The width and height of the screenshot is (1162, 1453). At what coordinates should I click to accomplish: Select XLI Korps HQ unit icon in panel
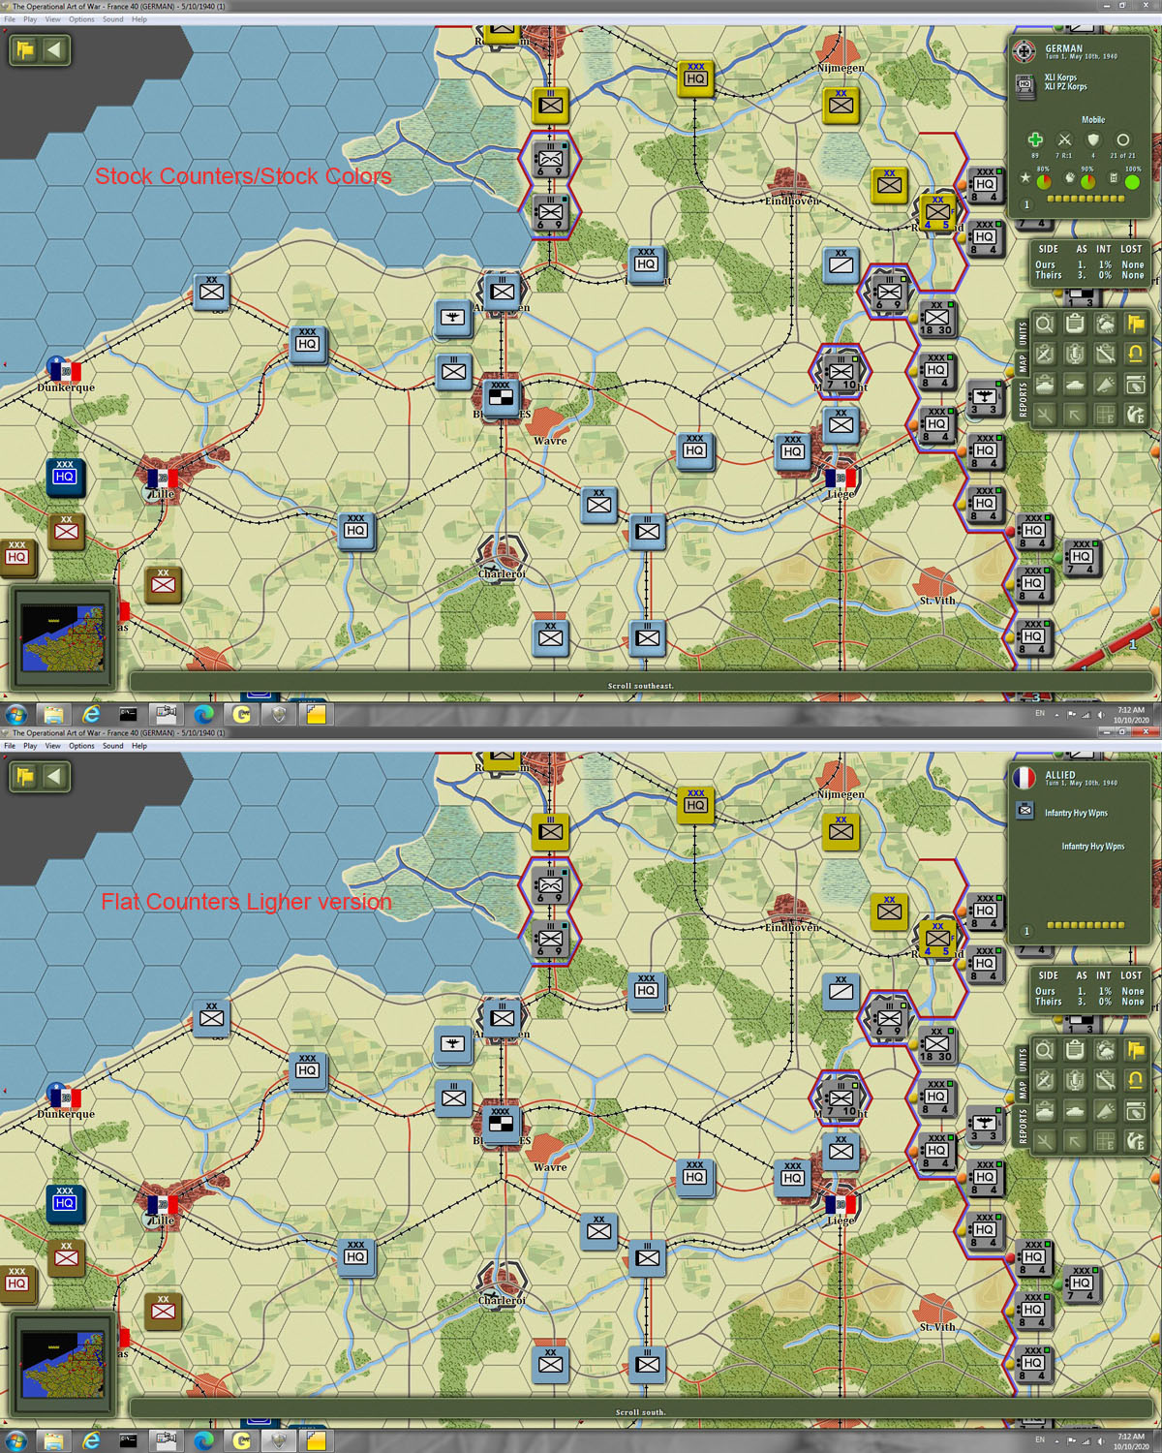pyautogui.click(x=1025, y=85)
